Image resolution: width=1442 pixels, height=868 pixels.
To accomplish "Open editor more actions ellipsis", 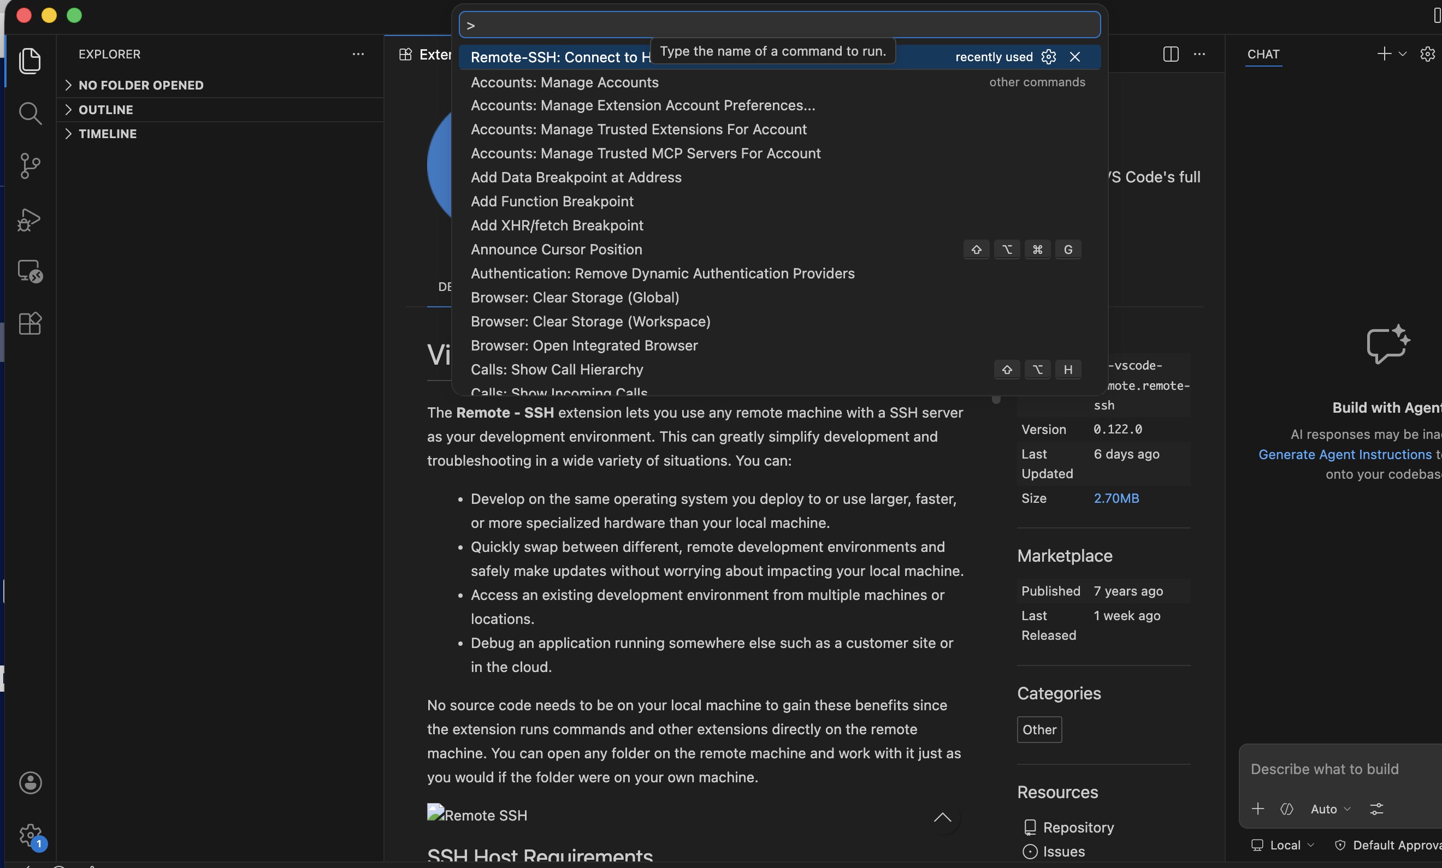I will (x=1199, y=55).
